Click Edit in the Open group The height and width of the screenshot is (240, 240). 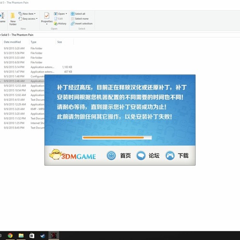pos(59,19)
